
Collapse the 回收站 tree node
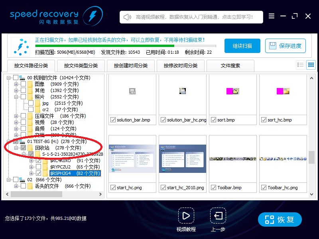[x=16, y=148]
